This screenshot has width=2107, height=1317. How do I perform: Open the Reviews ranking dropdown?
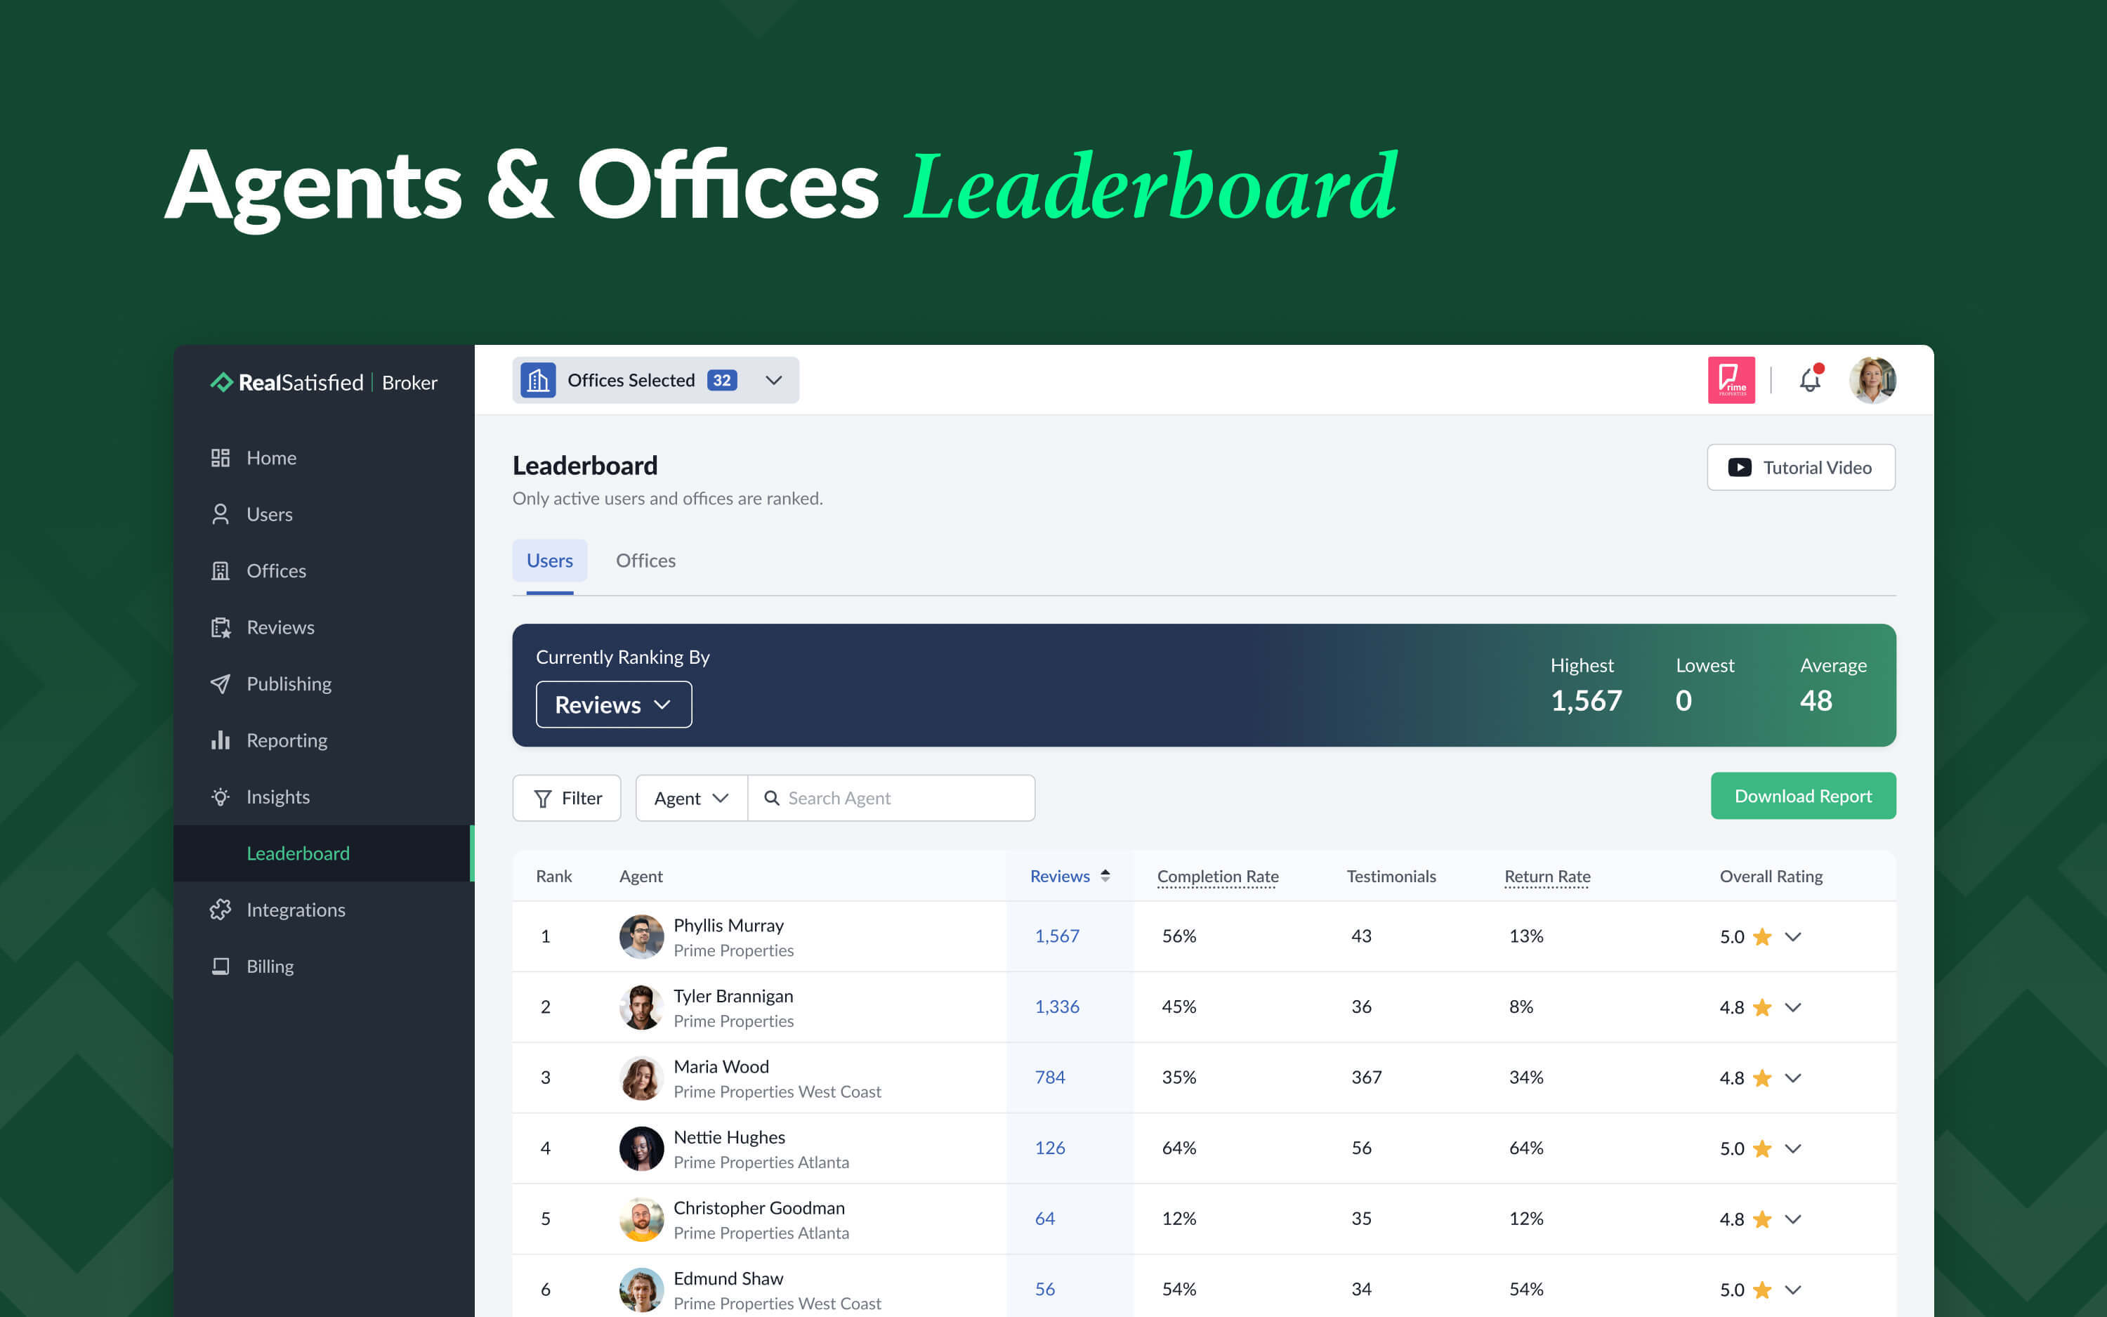click(614, 705)
